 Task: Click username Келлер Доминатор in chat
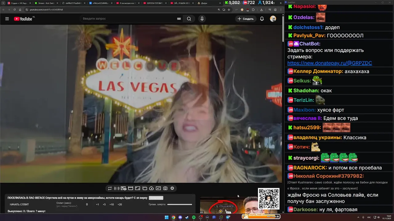click(318, 71)
